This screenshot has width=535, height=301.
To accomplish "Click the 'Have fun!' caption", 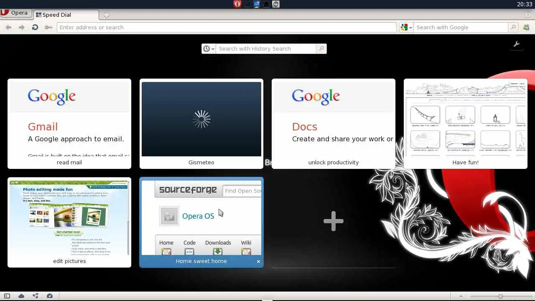I will 466,162.
